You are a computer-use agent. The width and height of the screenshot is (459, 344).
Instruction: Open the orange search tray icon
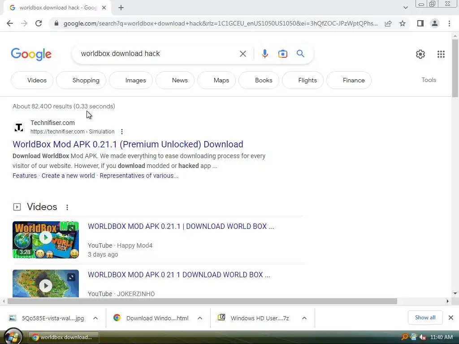pos(405,337)
